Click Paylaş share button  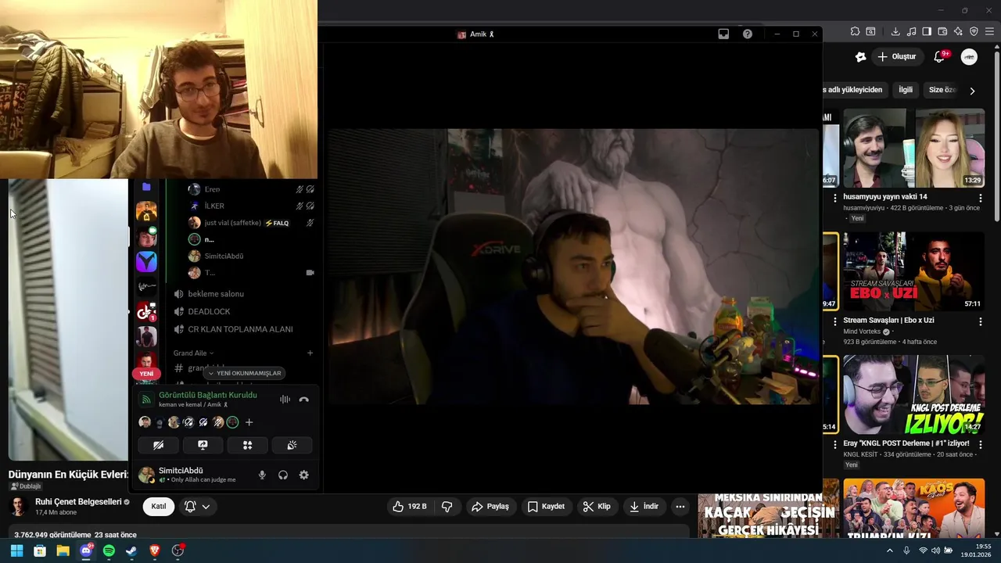490,507
